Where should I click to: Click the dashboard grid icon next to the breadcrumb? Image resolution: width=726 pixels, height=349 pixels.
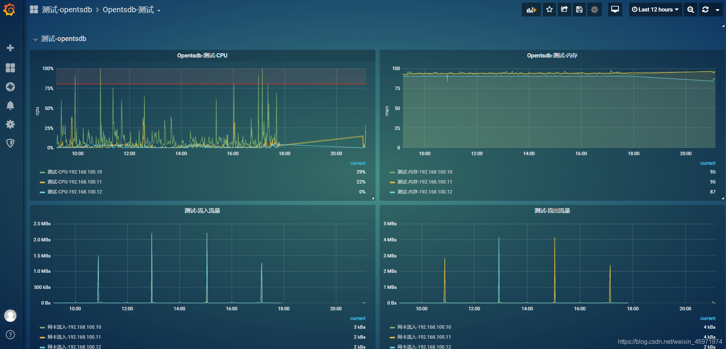pos(34,10)
